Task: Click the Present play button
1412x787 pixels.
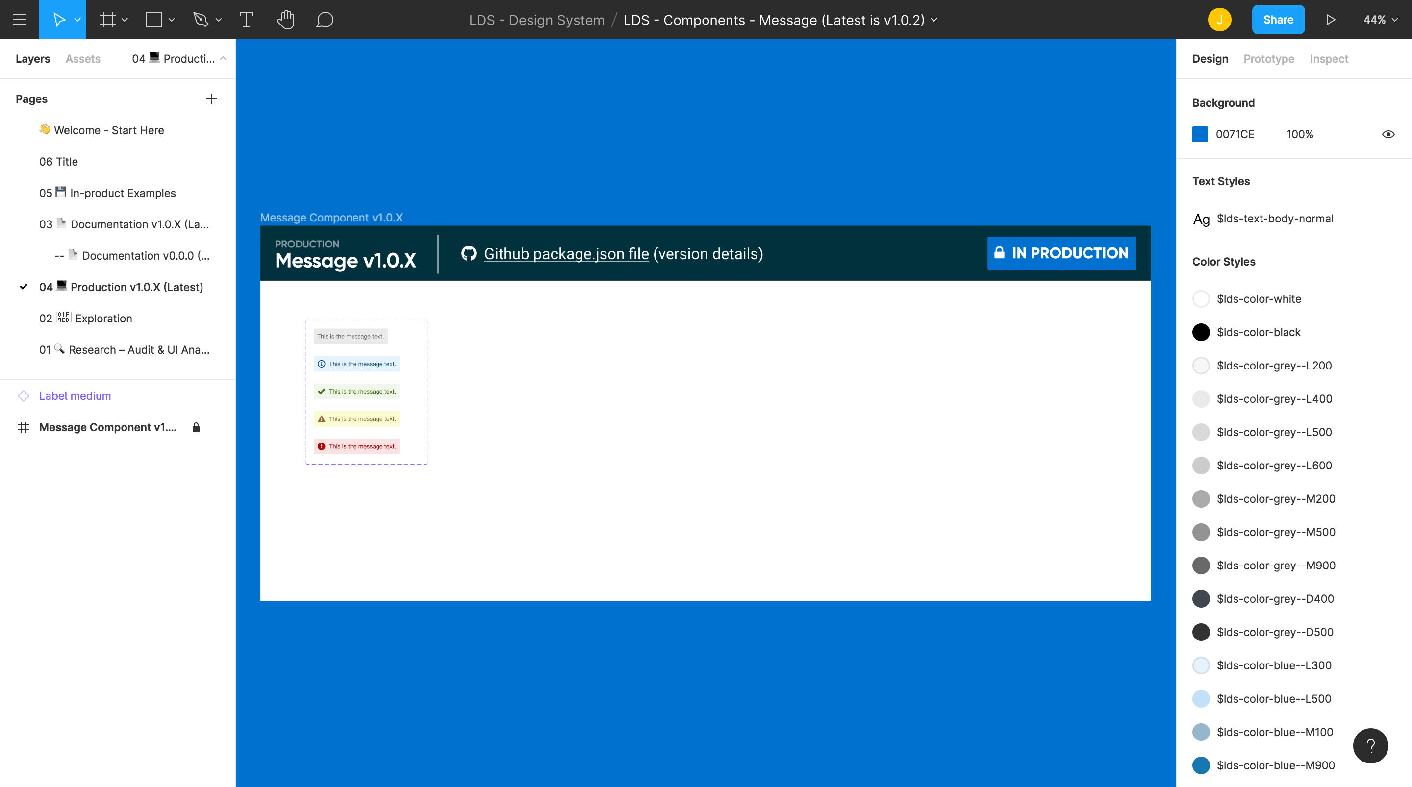Action: coord(1330,20)
